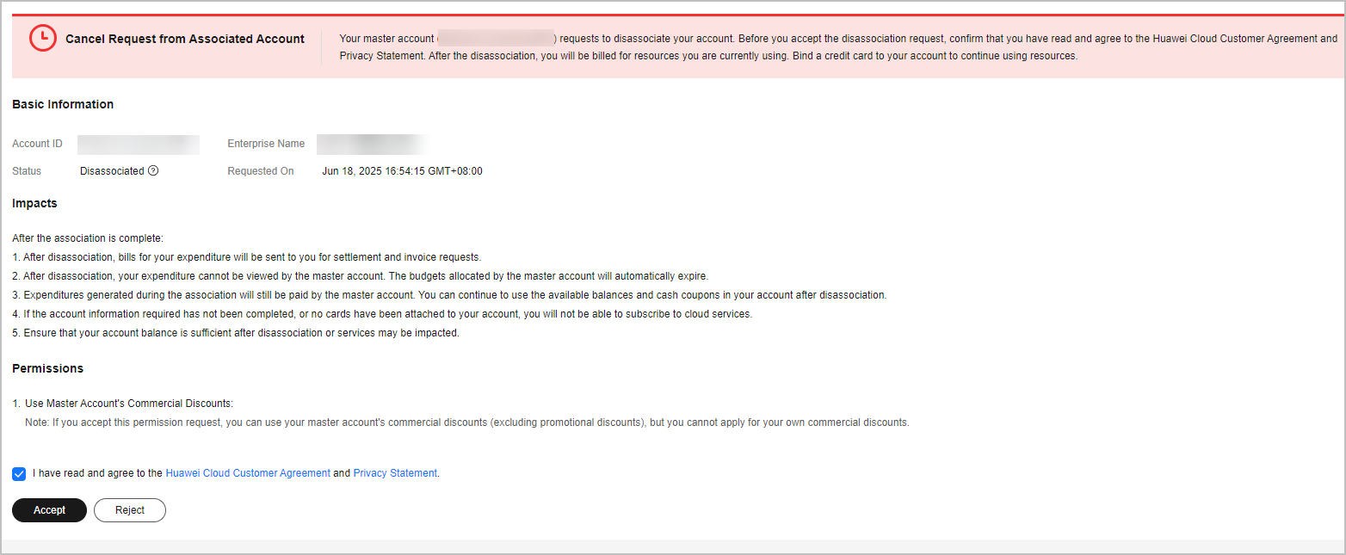
Task: Click the blurred Account ID value
Action: pos(139,144)
